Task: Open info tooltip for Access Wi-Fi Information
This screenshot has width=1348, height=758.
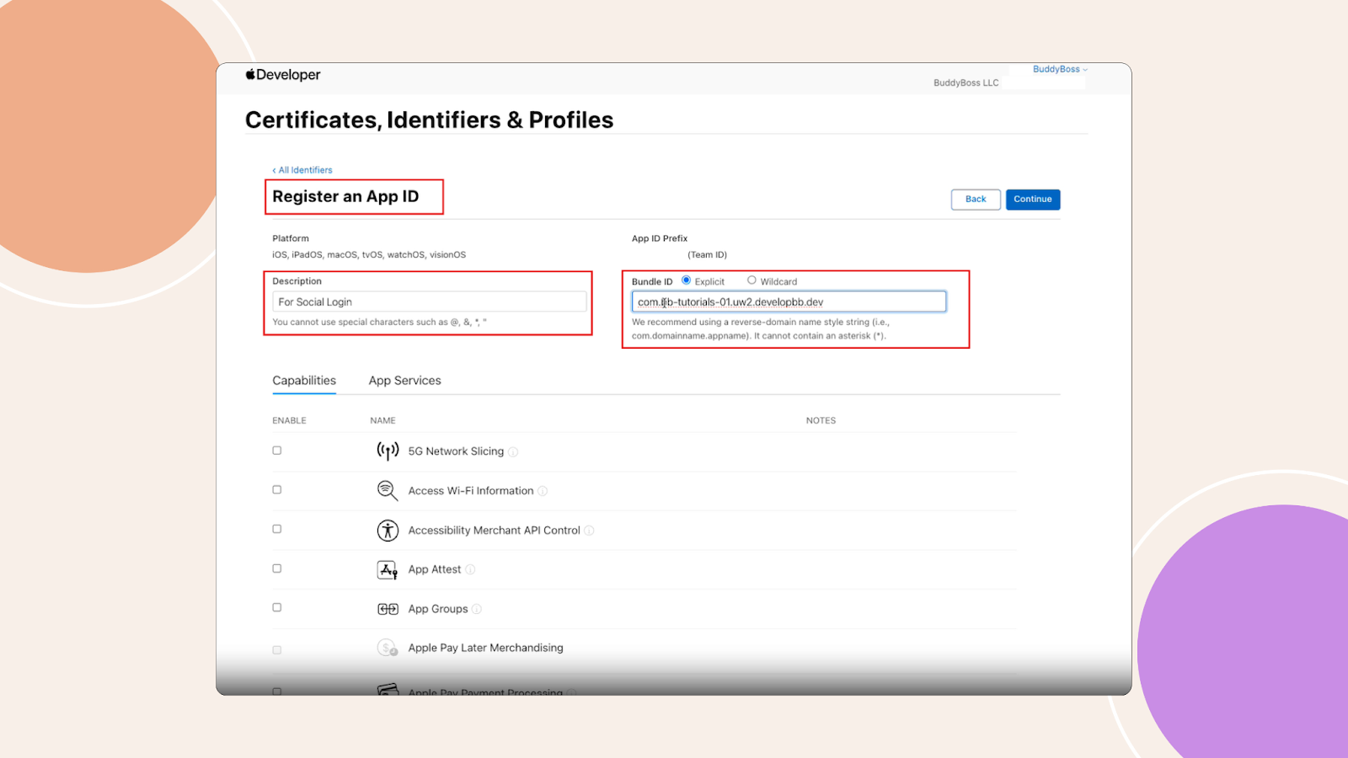Action: click(x=543, y=491)
